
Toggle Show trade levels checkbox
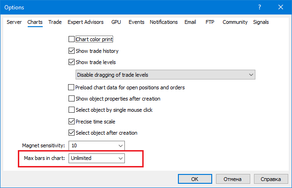coord(72,62)
